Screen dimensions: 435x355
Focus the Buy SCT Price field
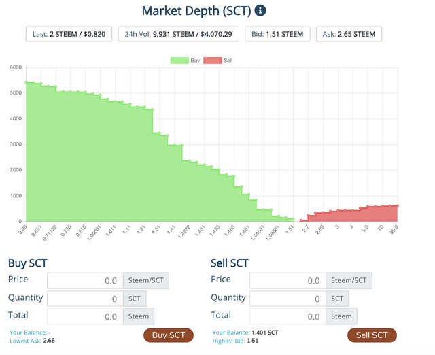tap(85, 281)
